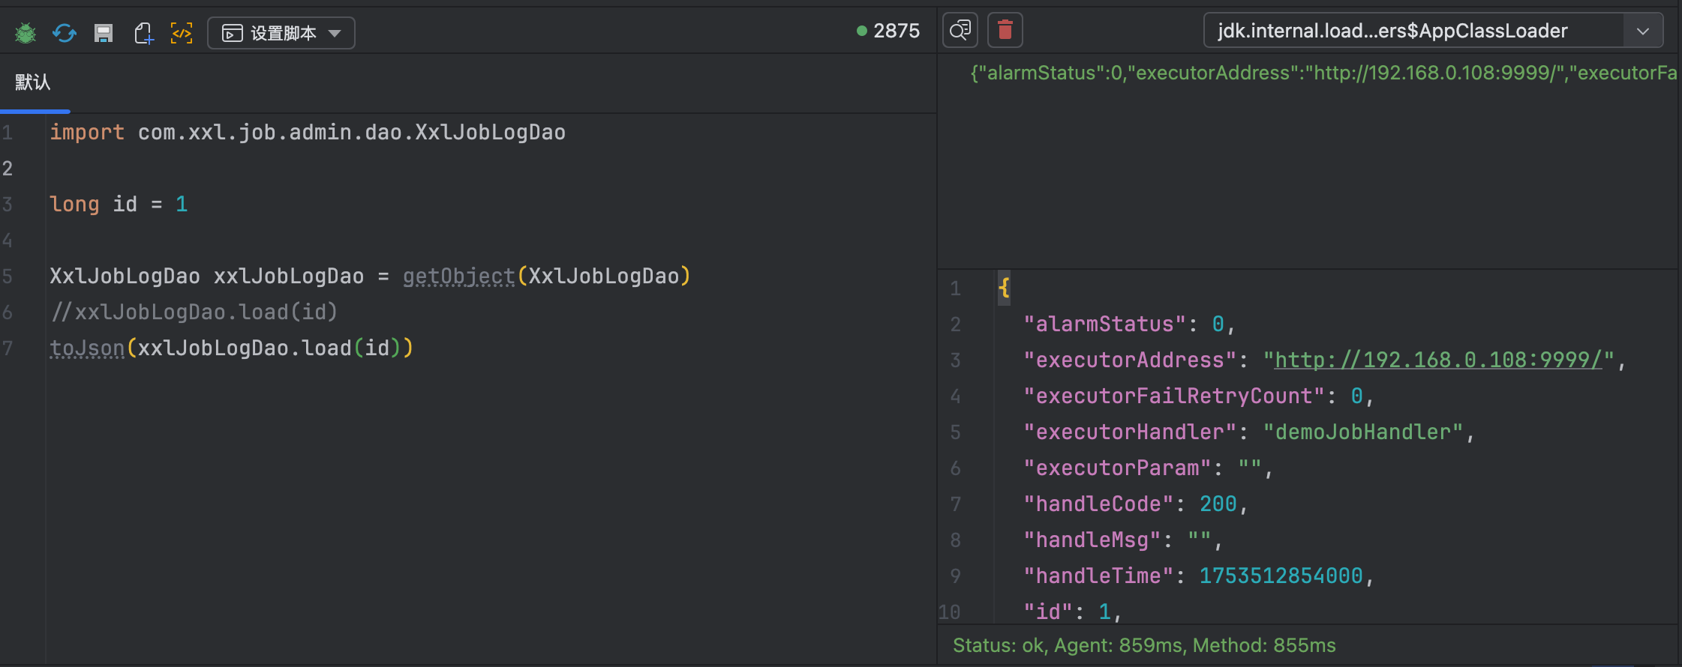Click the play window icon in 设置脚本 button
The image size is (1682, 667).
coord(233,33)
